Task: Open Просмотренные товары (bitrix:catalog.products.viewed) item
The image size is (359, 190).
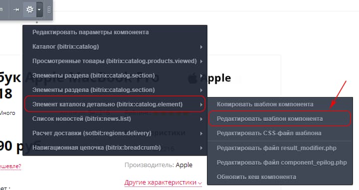Action: [x=115, y=61]
